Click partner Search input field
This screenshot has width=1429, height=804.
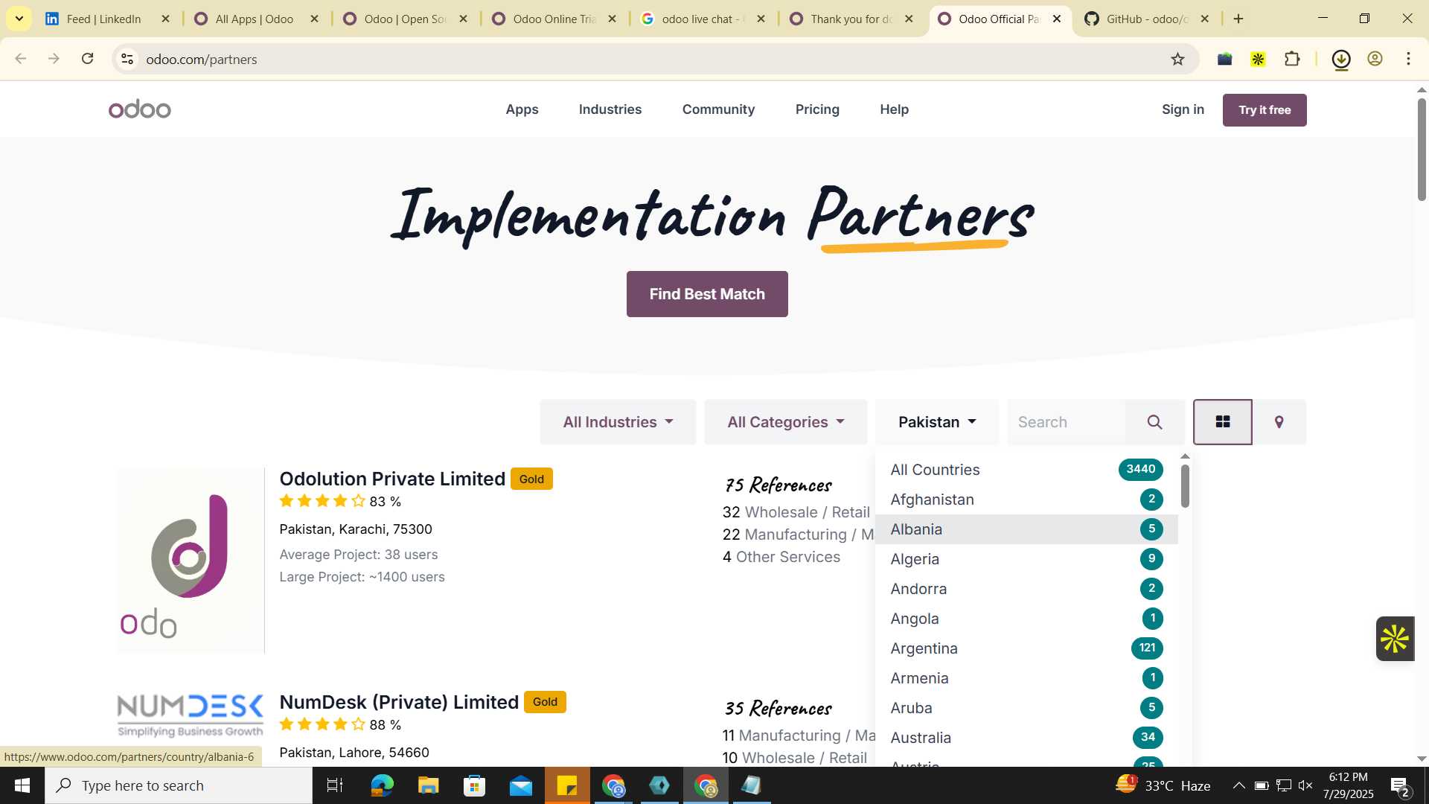click(1067, 422)
